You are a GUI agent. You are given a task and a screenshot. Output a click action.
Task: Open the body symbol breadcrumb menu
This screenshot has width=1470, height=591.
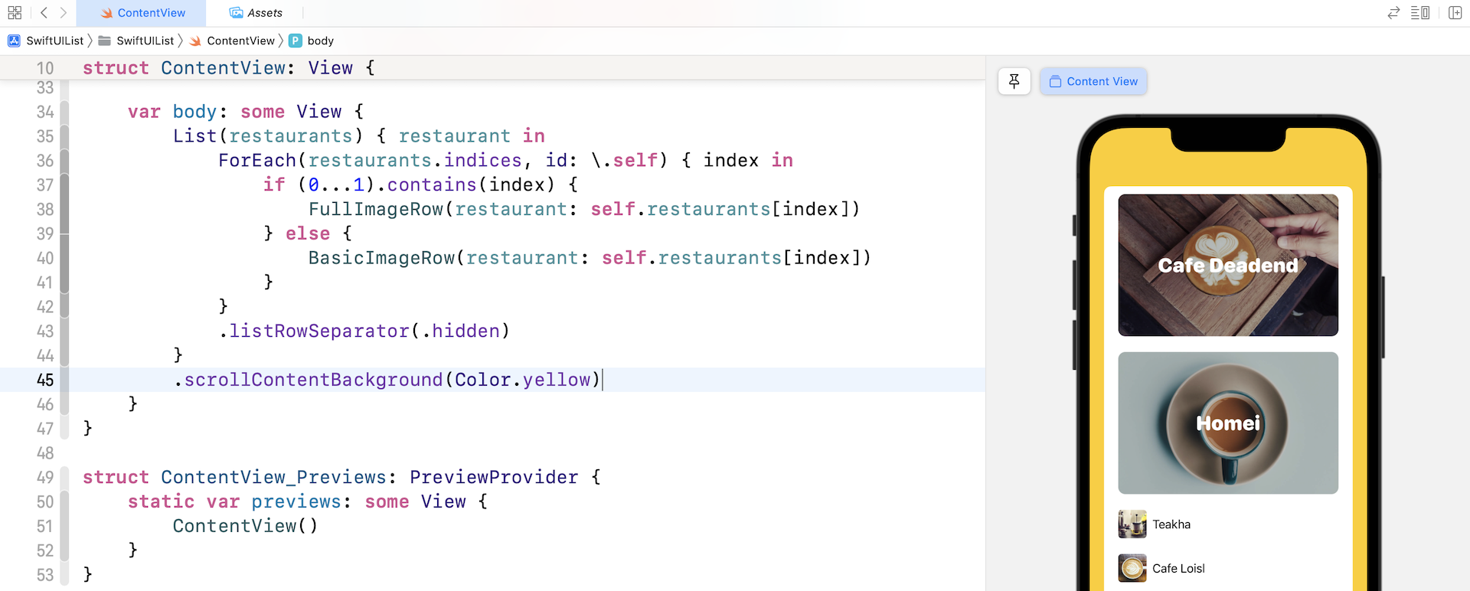320,41
